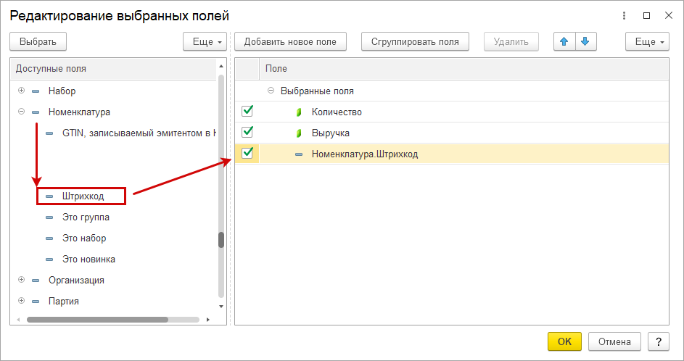Click the Штрихкод field icon in left tree
The image size is (684, 361).
tap(49, 196)
